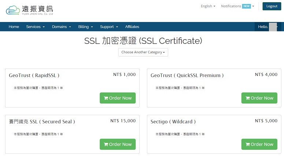Order Secured Seal SSL now
Screen dimensions: 284x157
118,144
